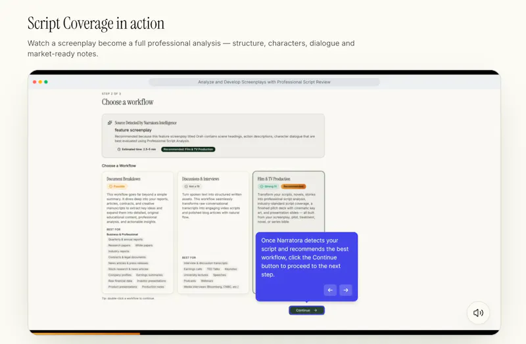Click the 'Investor presentations' tag
The image size is (526, 344).
click(x=151, y=281)
